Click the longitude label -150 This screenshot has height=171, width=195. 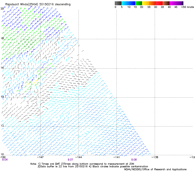click(x=3, y=157)
